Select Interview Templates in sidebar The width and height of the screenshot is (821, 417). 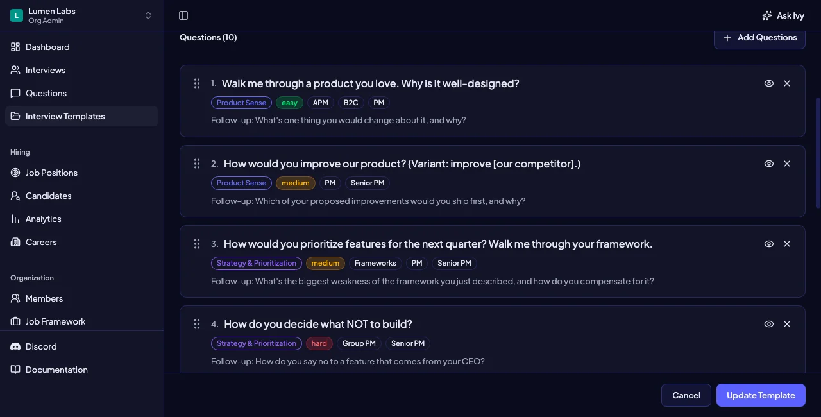click(81, 116)
